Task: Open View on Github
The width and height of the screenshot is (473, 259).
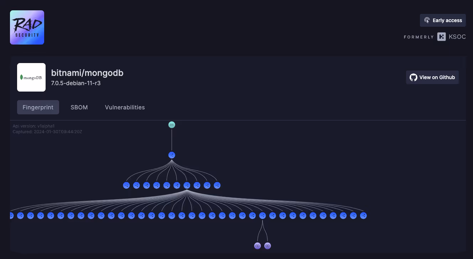Action: pyautogui.click(x=432, y=77)
